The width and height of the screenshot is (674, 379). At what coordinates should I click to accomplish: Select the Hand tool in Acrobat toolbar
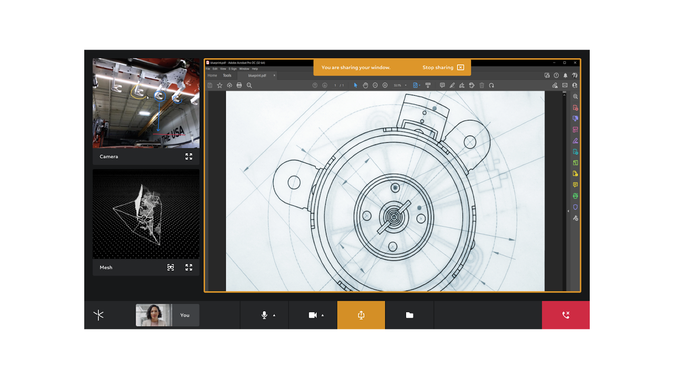(366, 85)
